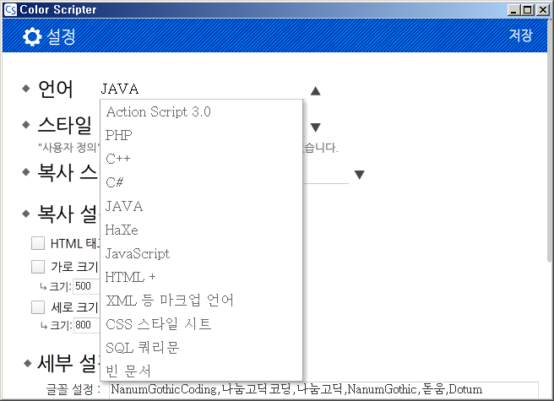Expand the 스타일 style dropdown arrow
The height and width of the screenshot is (401, 554).
[315, 127]
